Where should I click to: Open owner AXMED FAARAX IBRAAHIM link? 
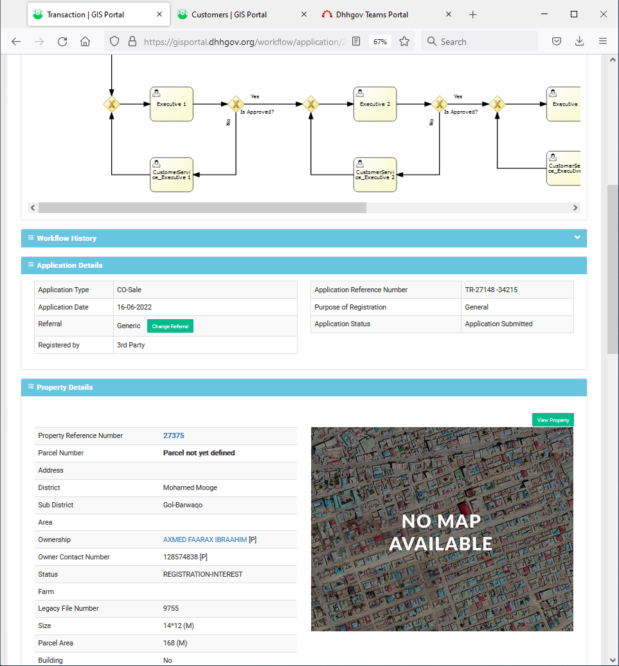click(205, 540)
